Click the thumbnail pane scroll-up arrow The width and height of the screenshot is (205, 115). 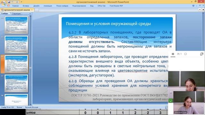pos(30,16)
